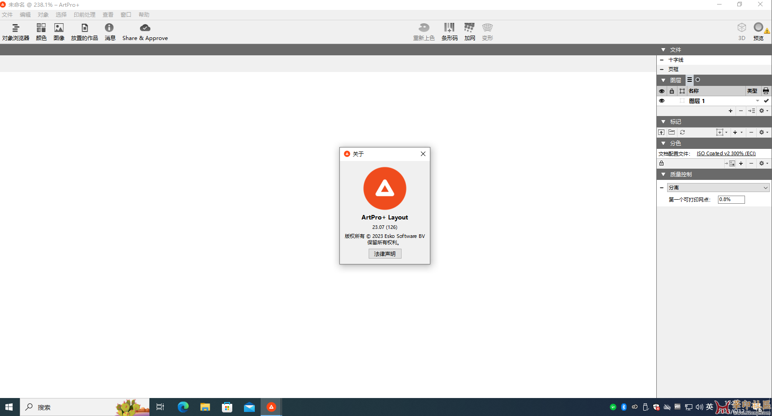The height and width of the screenshot is (416, 772).
Task: Collapse the 图层 panel section
Action: pyautogui.click(x=663, y=80)
